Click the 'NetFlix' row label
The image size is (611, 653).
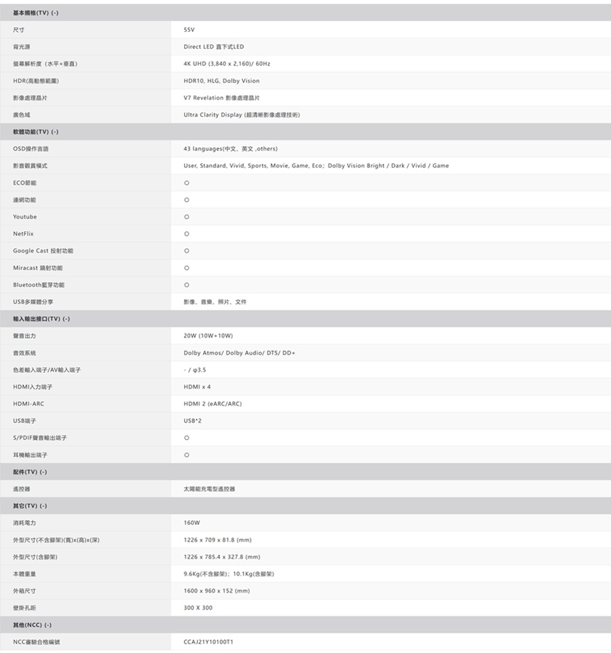(x=23, y=234)
